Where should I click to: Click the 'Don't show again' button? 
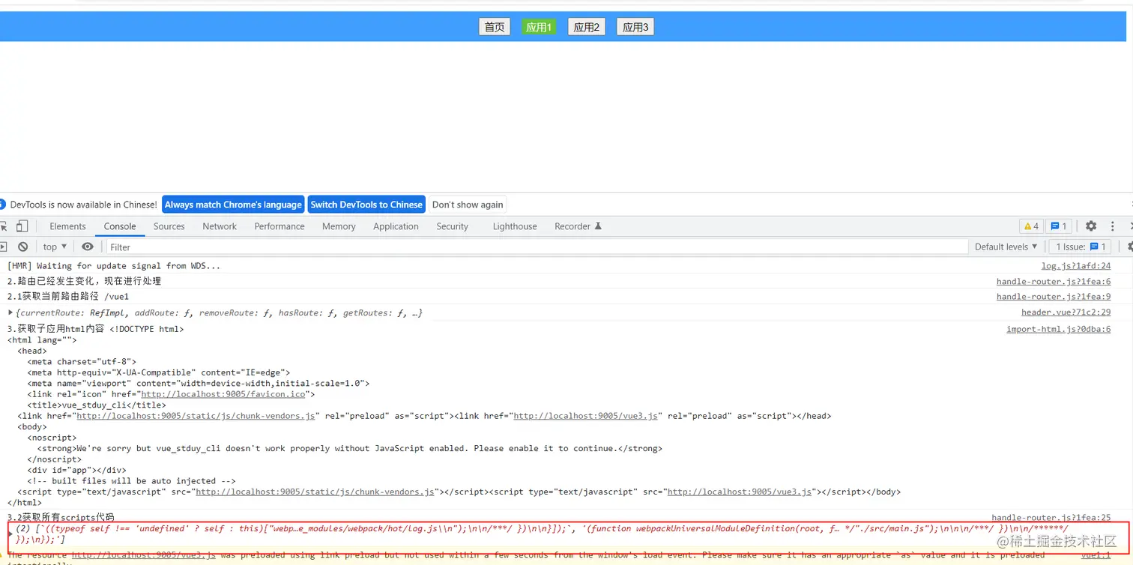[x=468, y=205]
